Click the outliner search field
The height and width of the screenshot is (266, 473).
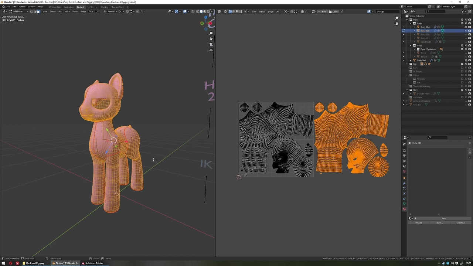(435, 11)
